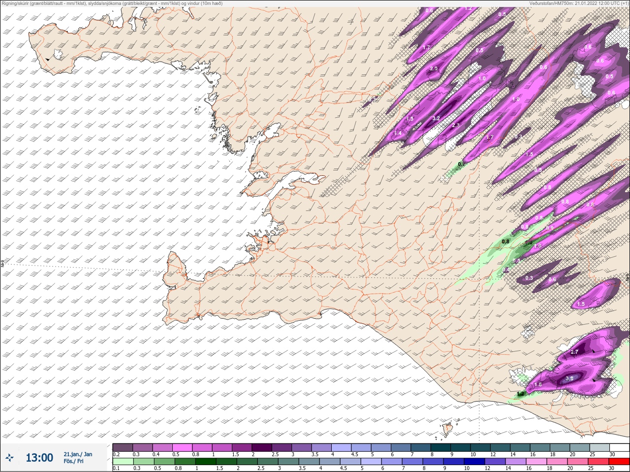Pick upper legend swatch between 9 and 10
Viewport: 630px width, 472px height.
coord(461,447)
